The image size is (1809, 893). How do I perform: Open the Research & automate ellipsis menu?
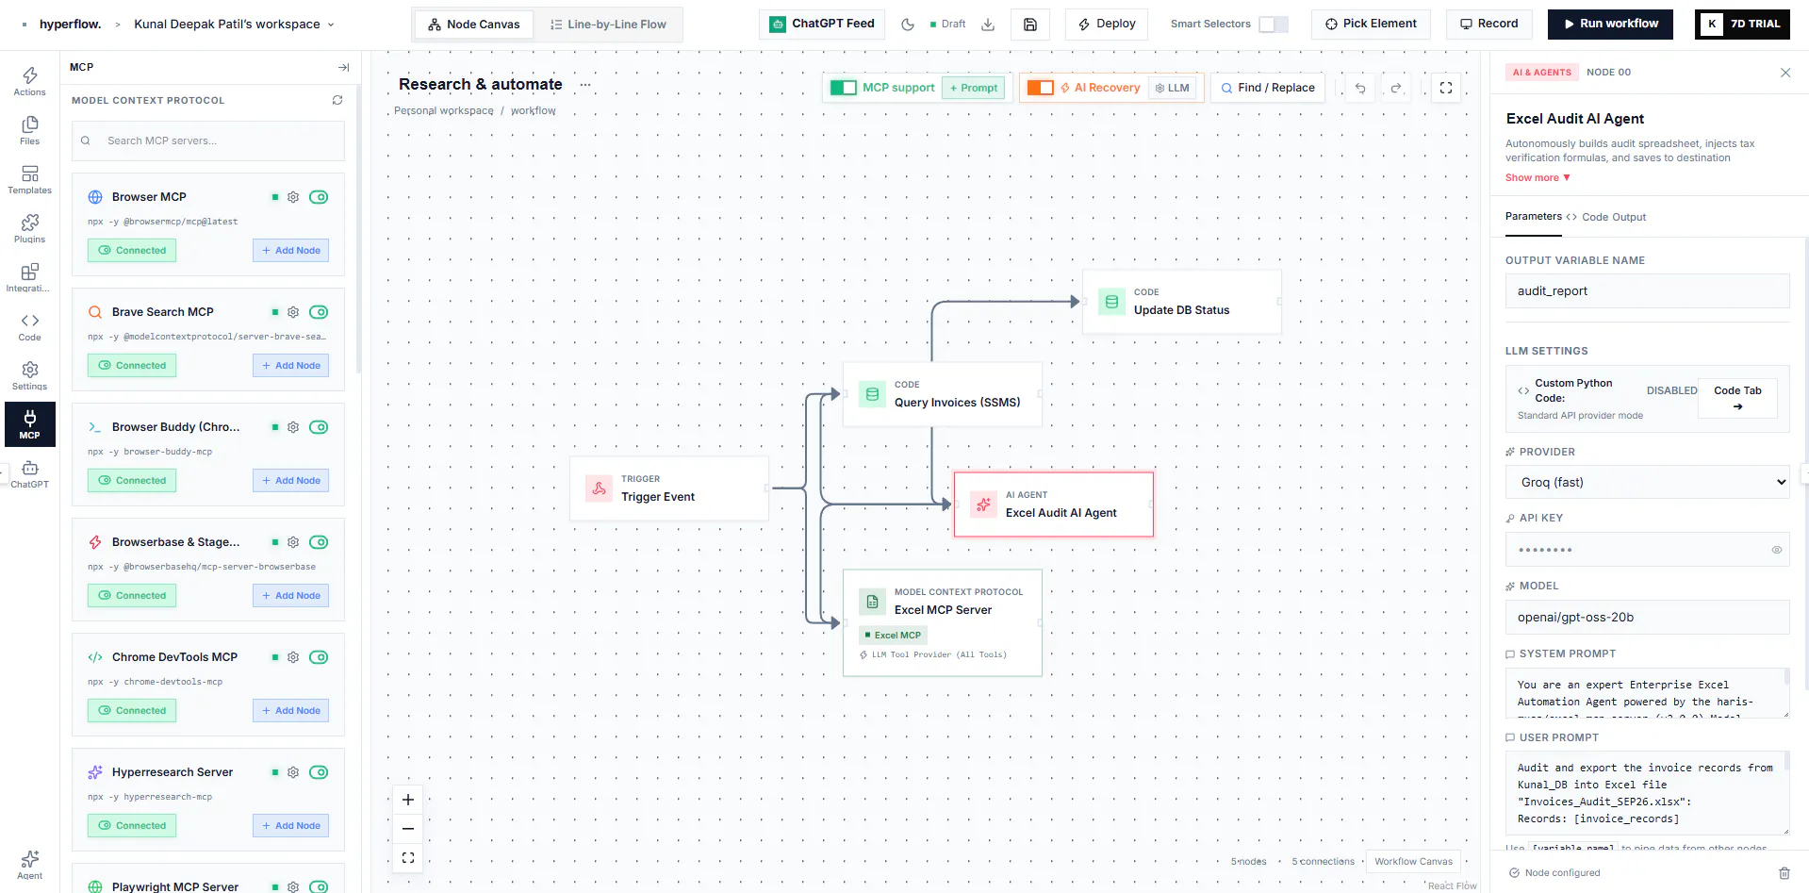click(585, 85)
